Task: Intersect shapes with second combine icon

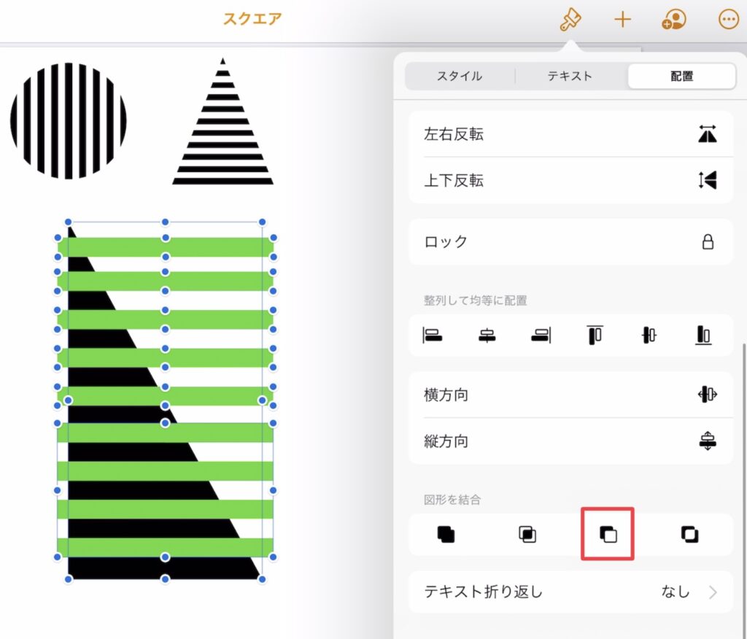Action: pyautogui.click(x=527, y=534)
